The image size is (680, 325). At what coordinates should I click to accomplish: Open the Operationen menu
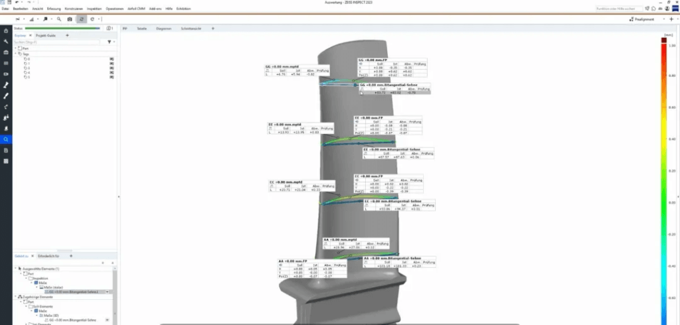point(114,9)
